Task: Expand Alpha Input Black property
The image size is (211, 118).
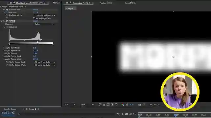Action: click(4, 48)
